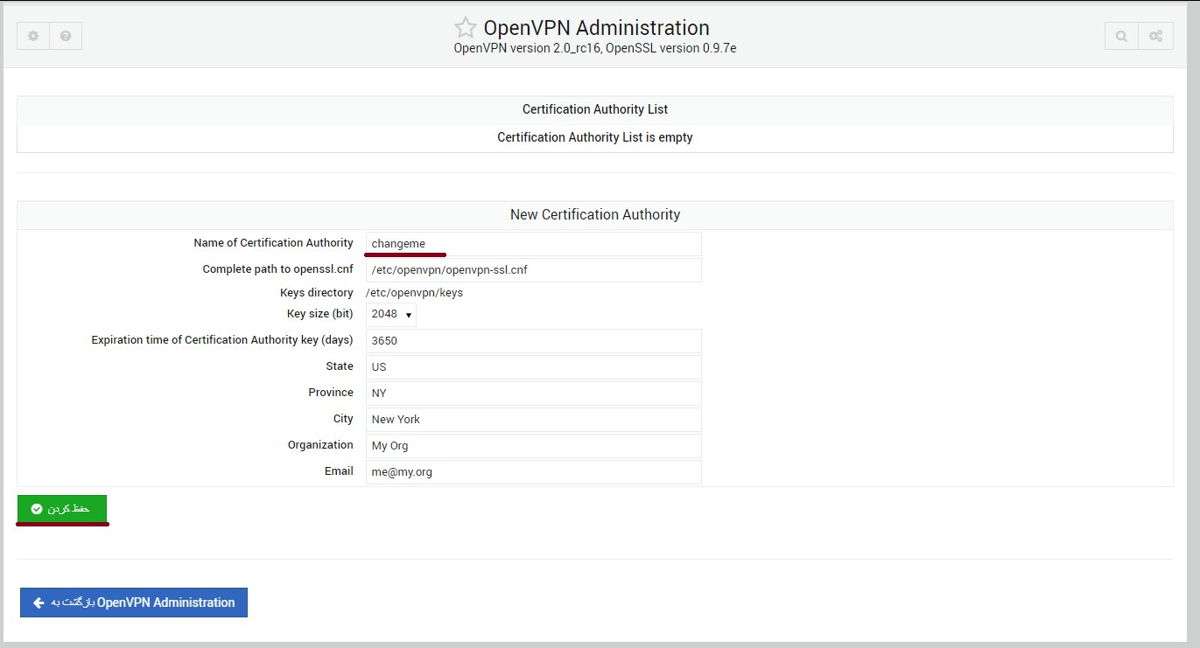
Task: Click the Certification Authority List header
Action: [x=594, y=109]
